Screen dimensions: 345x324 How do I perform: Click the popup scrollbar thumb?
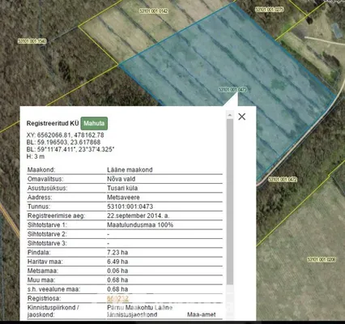(230, 202)
